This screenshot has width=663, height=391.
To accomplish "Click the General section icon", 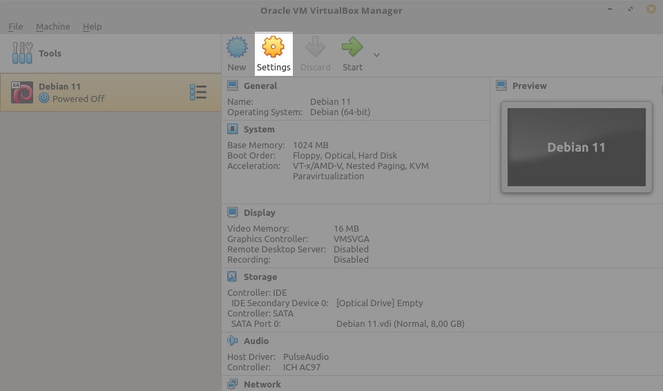I will (233, 86).
